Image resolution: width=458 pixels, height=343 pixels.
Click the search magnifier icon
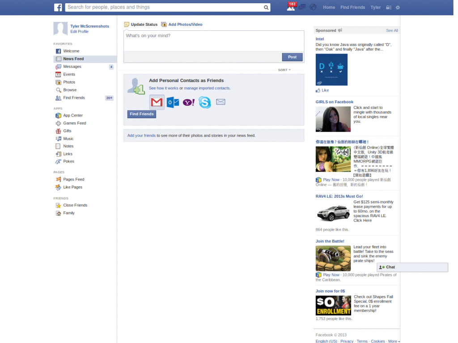tap(266, 8)
